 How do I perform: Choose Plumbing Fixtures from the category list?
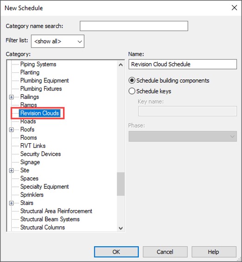click(41, 89)
